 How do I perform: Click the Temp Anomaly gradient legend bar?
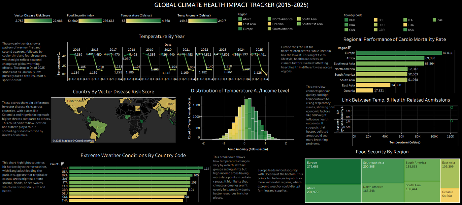pyautogui.click(x=203, y=21)
